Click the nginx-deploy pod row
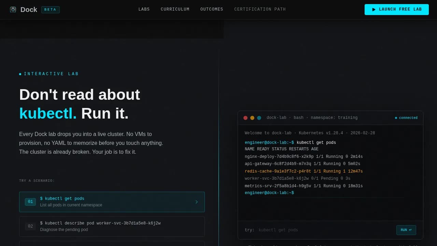This screenshot has height=246, width=437. coord(304,157)
